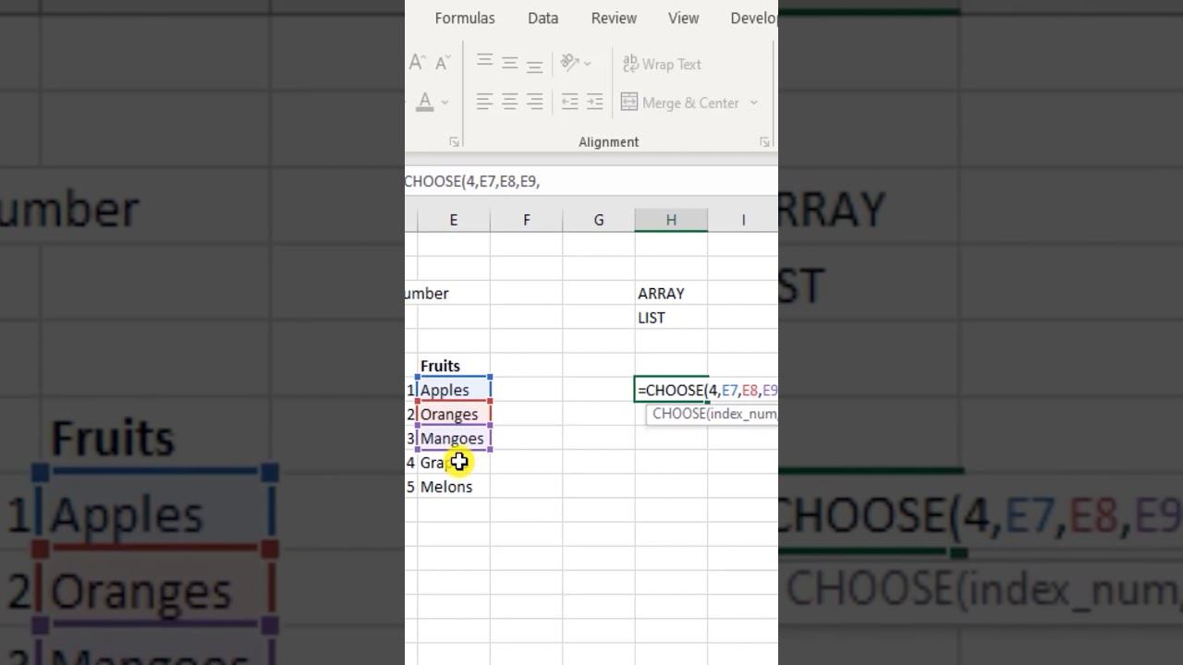Toggle Wrap Text
This screenshot has height=665, width=1183.
click(662, 64)
